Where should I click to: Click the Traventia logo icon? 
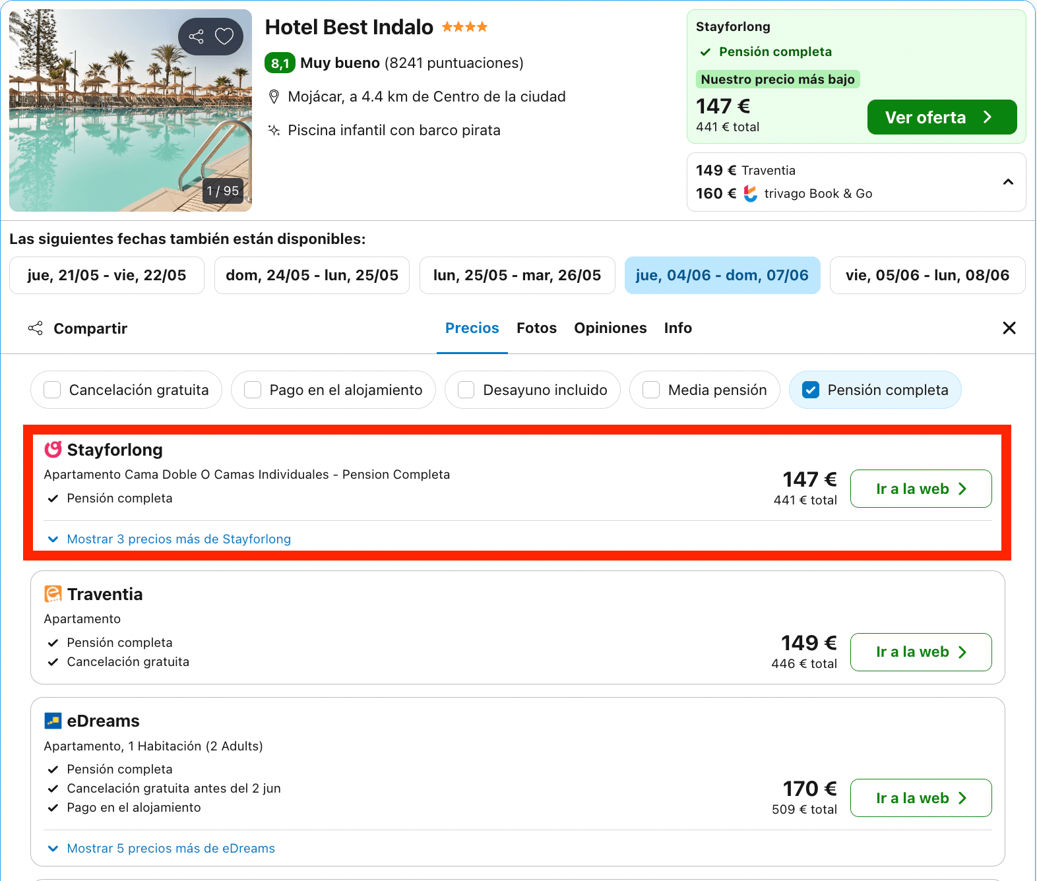click(x=53, y=593)
